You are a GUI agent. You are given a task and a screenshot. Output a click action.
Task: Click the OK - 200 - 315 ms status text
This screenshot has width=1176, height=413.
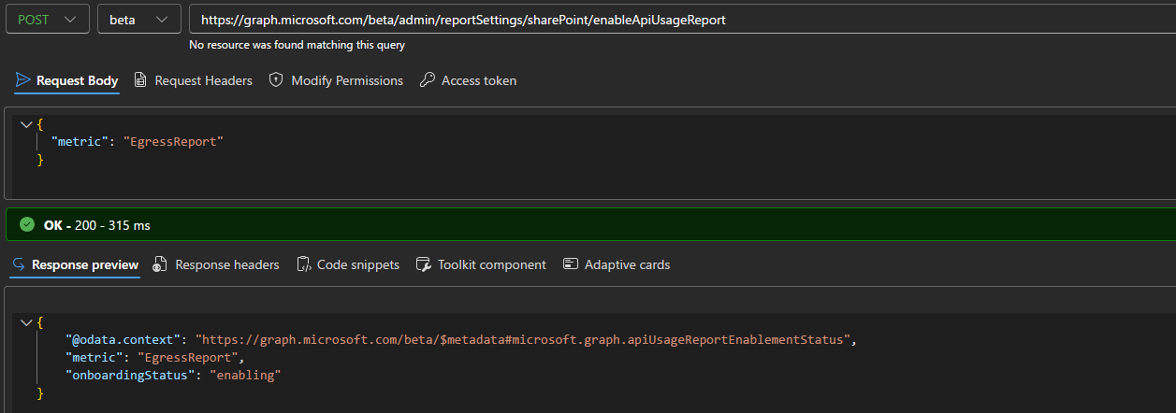point(97,225)
